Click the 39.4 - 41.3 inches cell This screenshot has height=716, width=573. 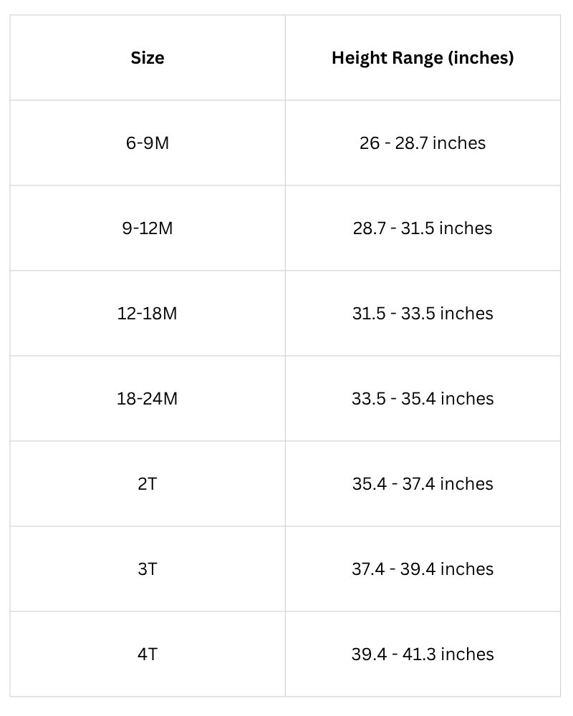423,654
